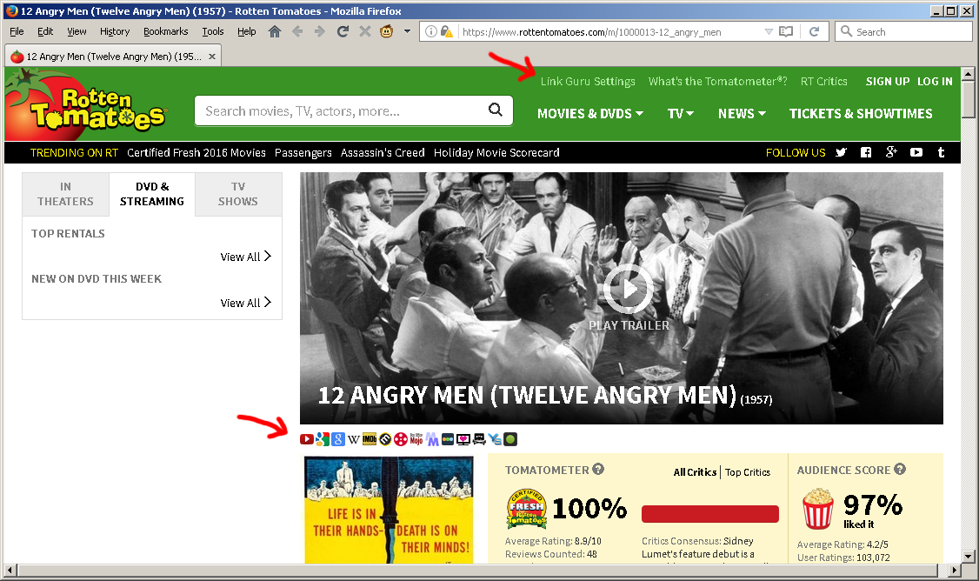Image resolution: width=979 pixels, height=581 pixels.
Task: Expand the TV dropdown menu
Action: 680,113
